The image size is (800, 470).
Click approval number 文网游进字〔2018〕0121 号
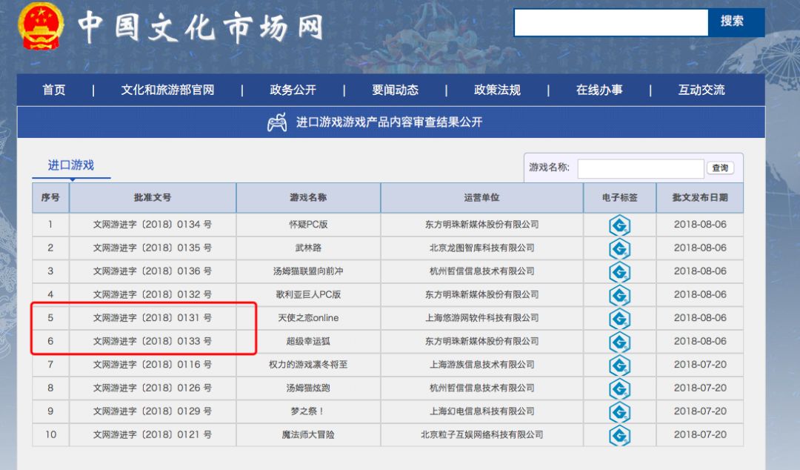(x=152, y=434)
